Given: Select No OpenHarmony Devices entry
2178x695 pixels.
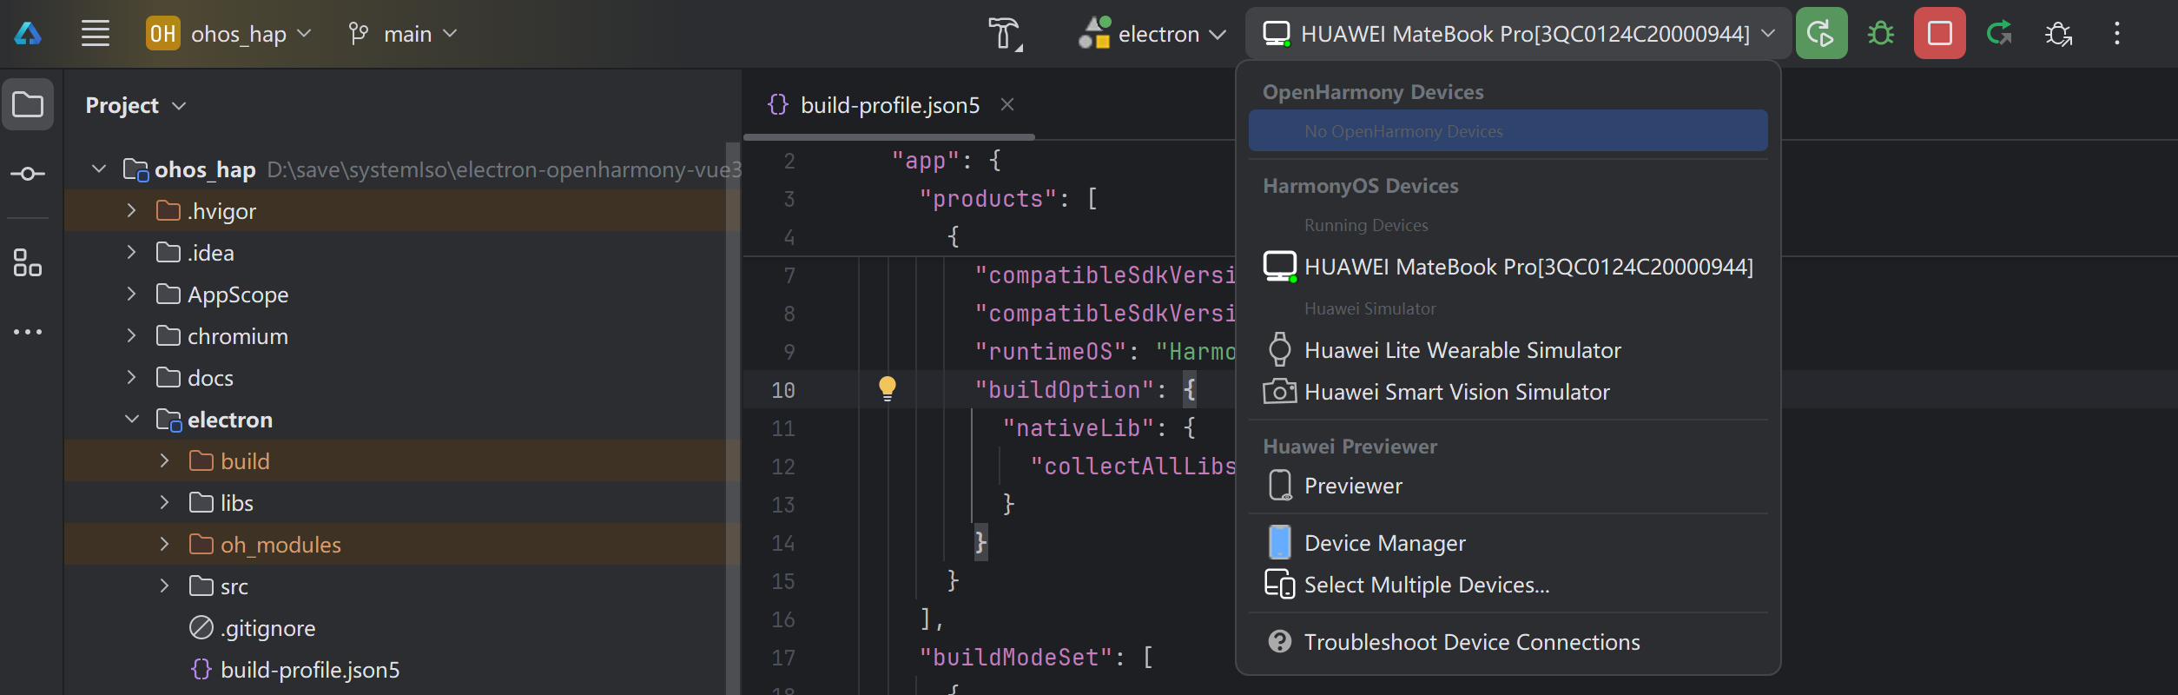Looking at the screenshot, I should pyautogui.click(x=1508, y=130).
